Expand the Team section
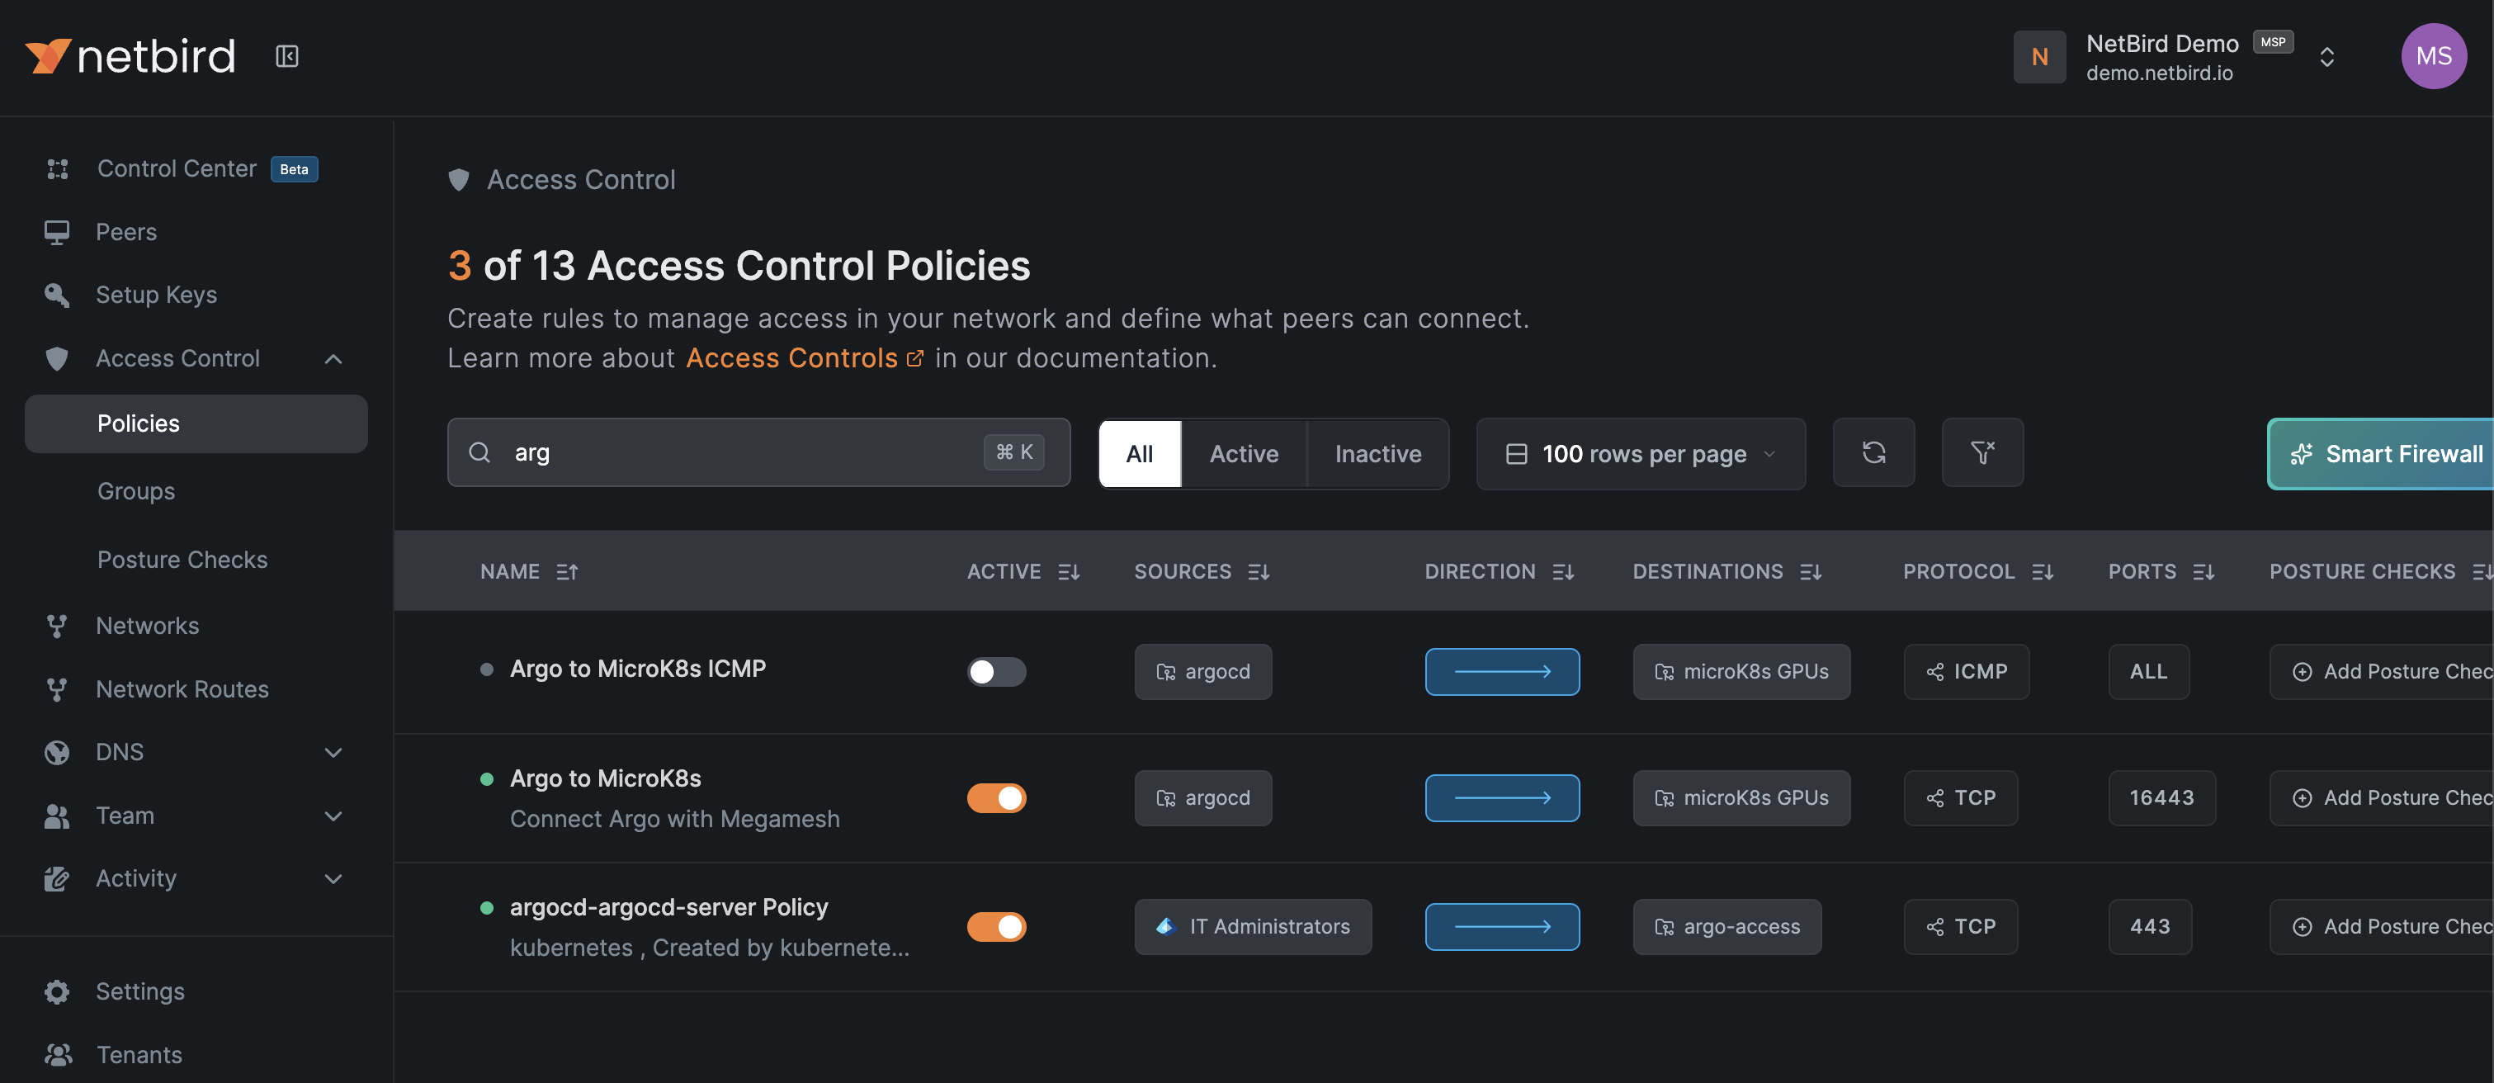 (333, 815)
